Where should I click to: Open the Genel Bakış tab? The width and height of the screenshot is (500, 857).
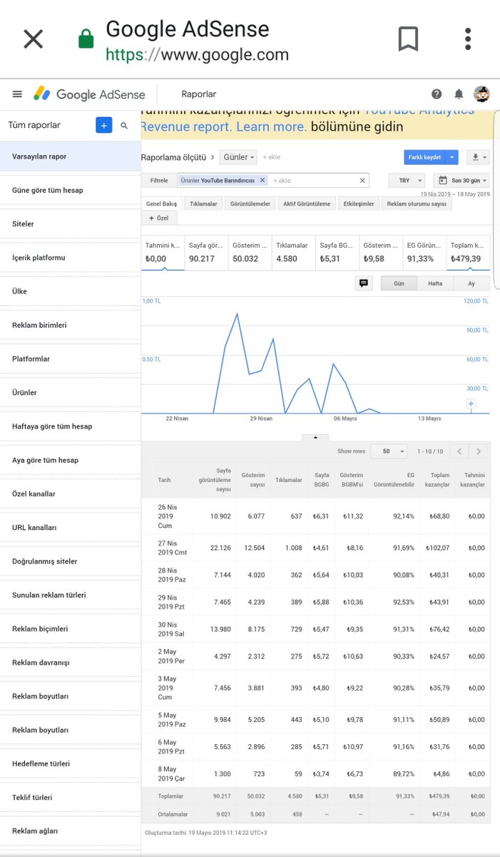161,204
